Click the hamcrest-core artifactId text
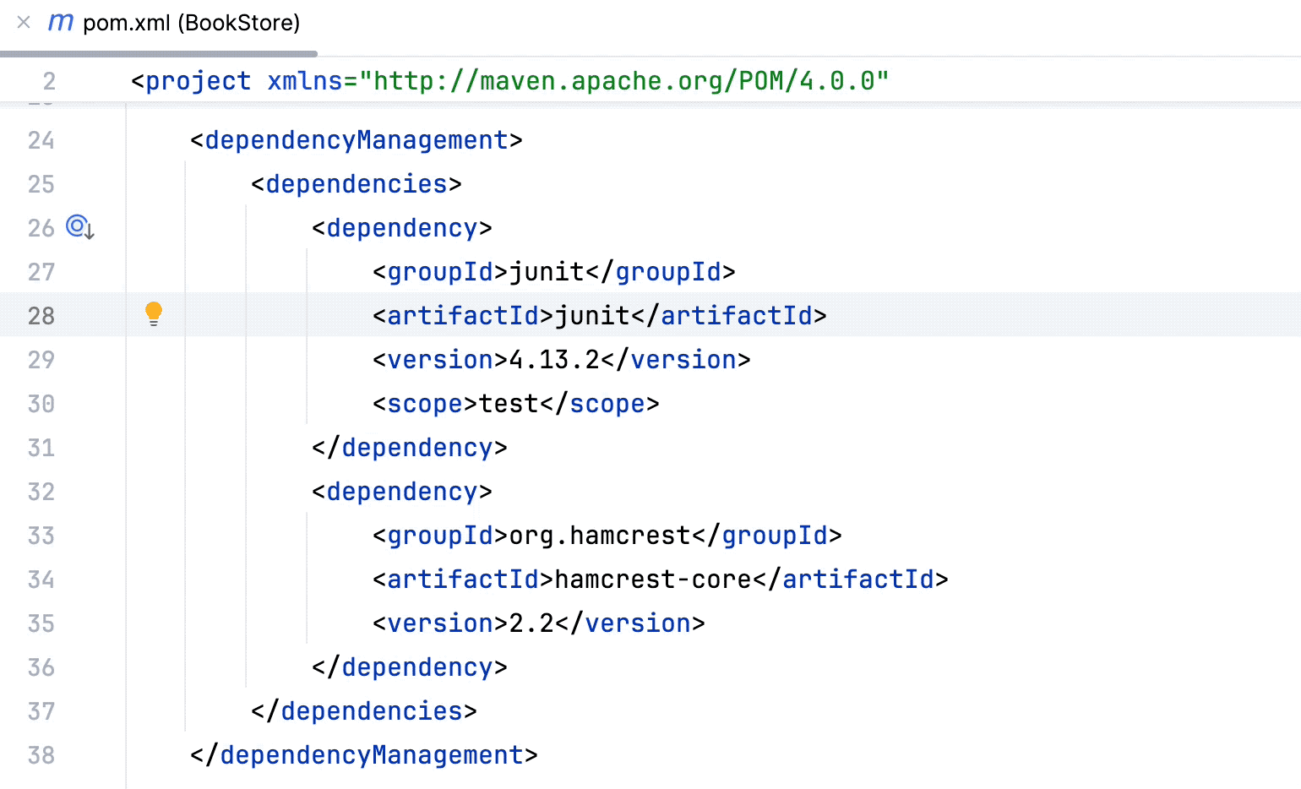1301x789 pixels. pyautogui.click(x=655, y=580)
